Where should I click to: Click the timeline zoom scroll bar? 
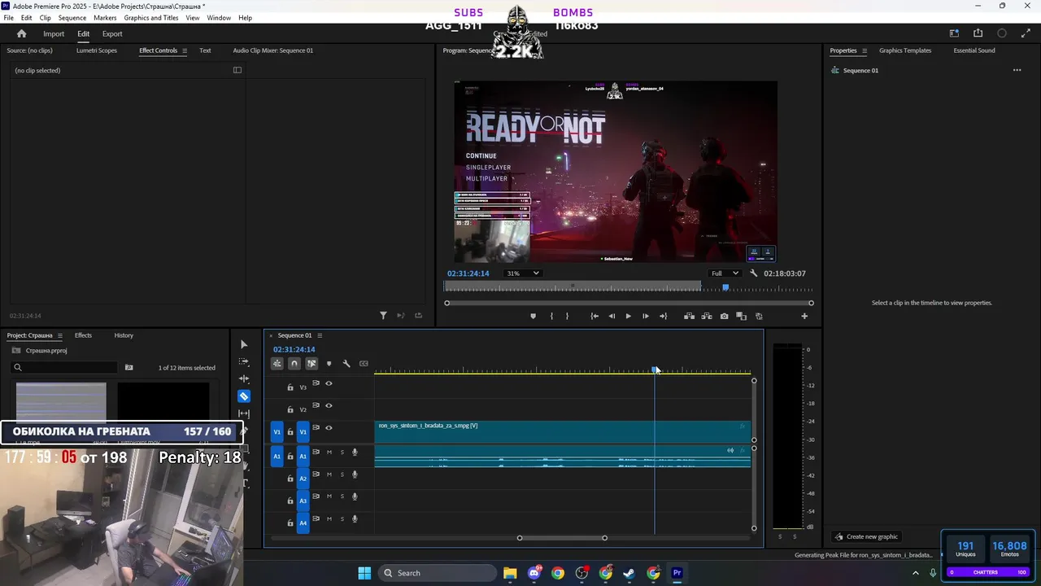(x=562, y=538)
